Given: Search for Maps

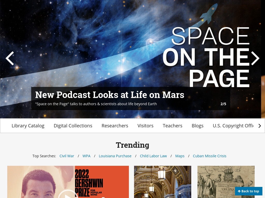Looking at the screenshot, I should (x=180, y=156).
